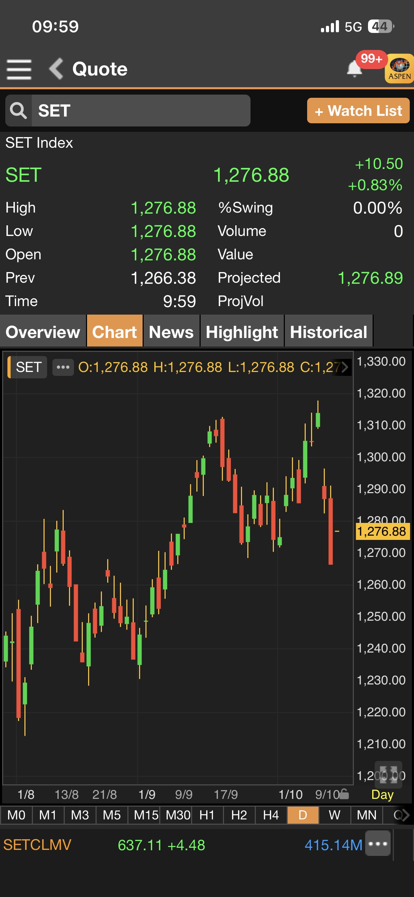Tap the ASPEN logo icon
Screen dimensions: 414x897
tap(399, 68)
